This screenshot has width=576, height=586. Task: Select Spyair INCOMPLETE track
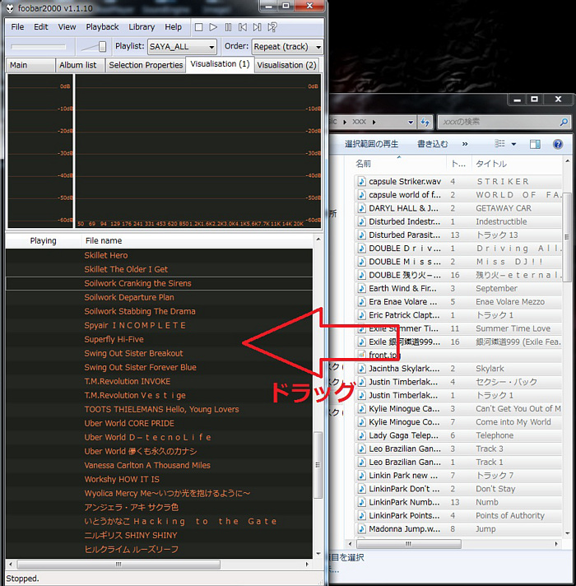pos(159,325)
